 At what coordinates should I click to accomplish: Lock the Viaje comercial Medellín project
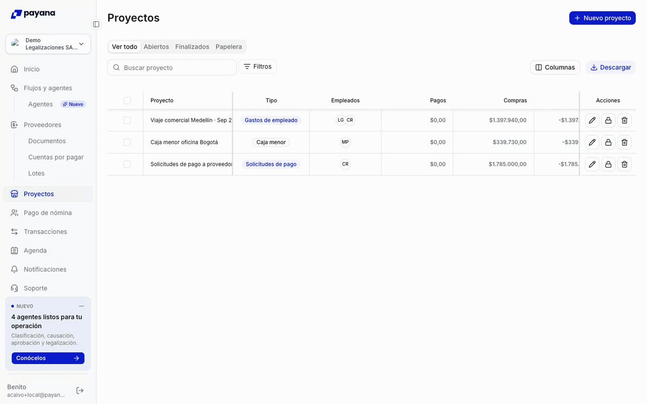608,120
